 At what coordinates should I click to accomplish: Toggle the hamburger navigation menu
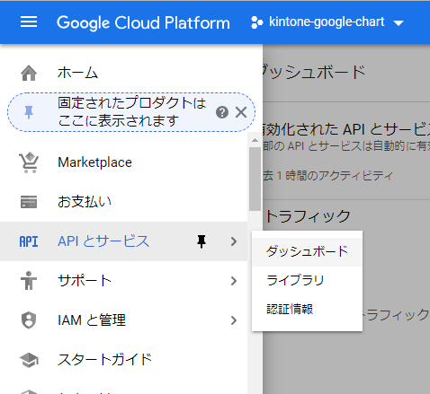point(29,22)
